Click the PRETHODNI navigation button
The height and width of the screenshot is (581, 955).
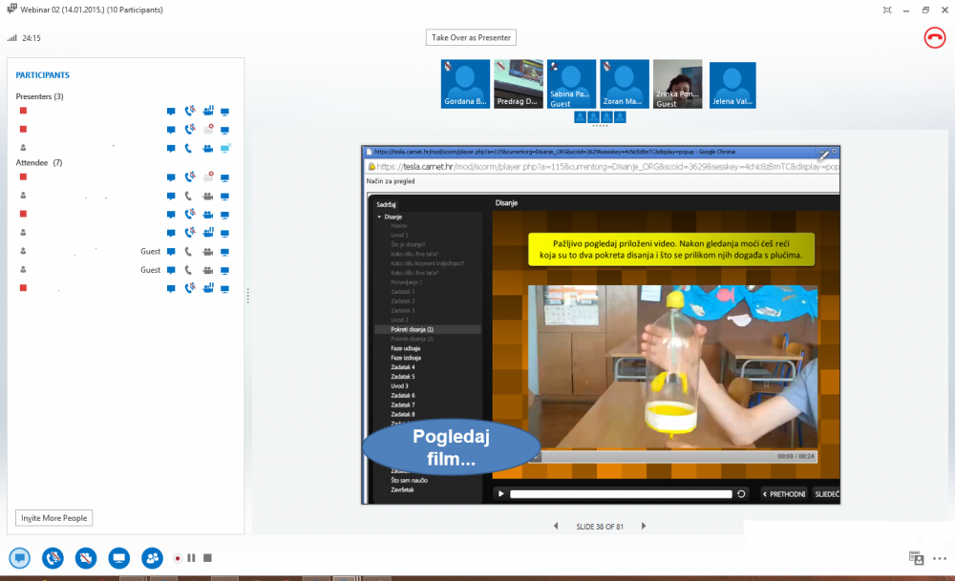tap(784, 494)
